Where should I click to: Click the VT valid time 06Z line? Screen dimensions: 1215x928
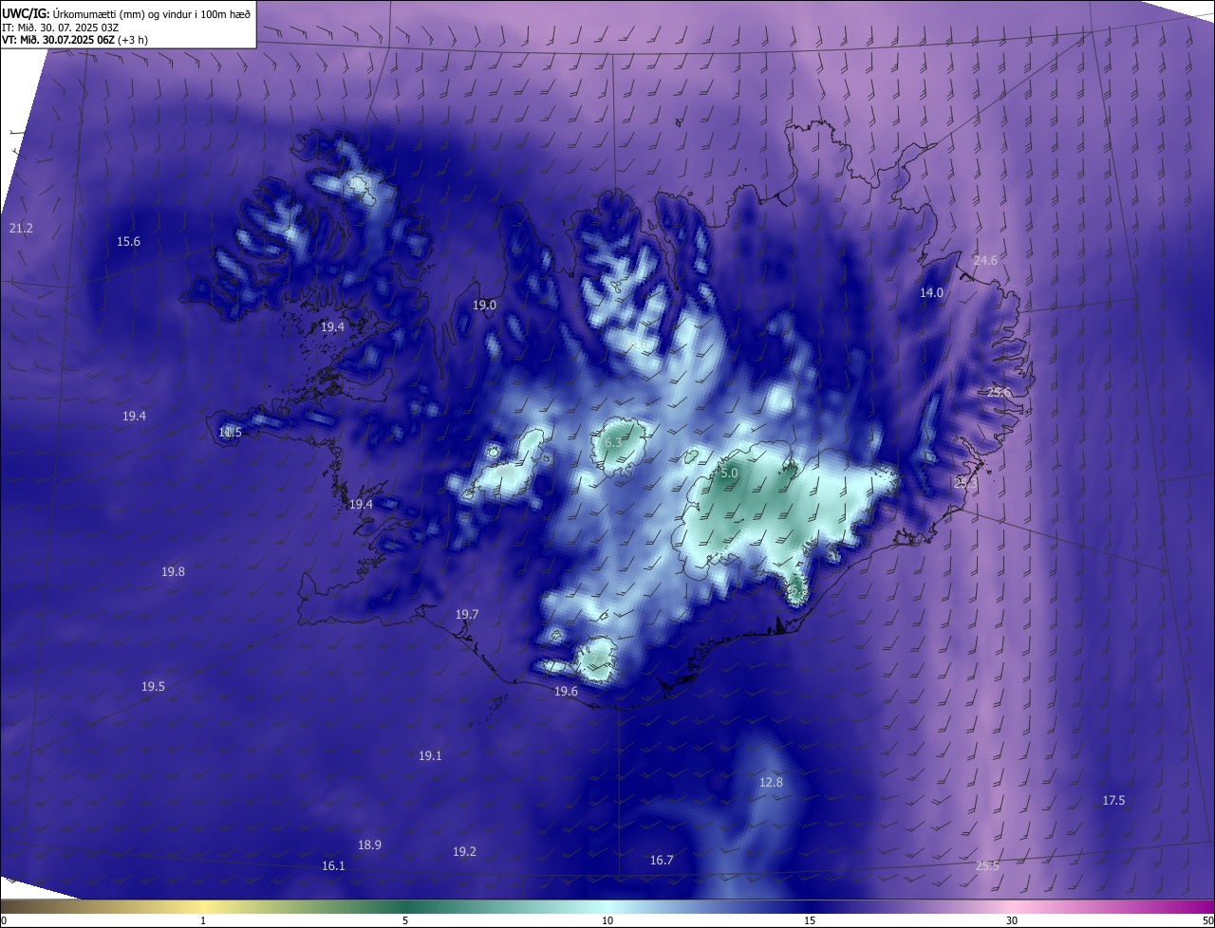tap(75, 40)
